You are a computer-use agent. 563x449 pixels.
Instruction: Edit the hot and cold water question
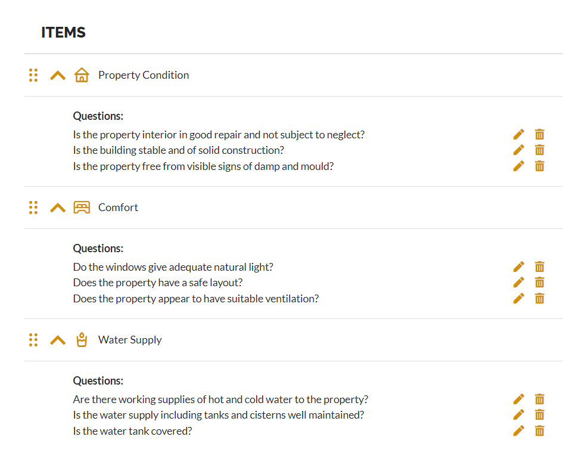point(518,399)
